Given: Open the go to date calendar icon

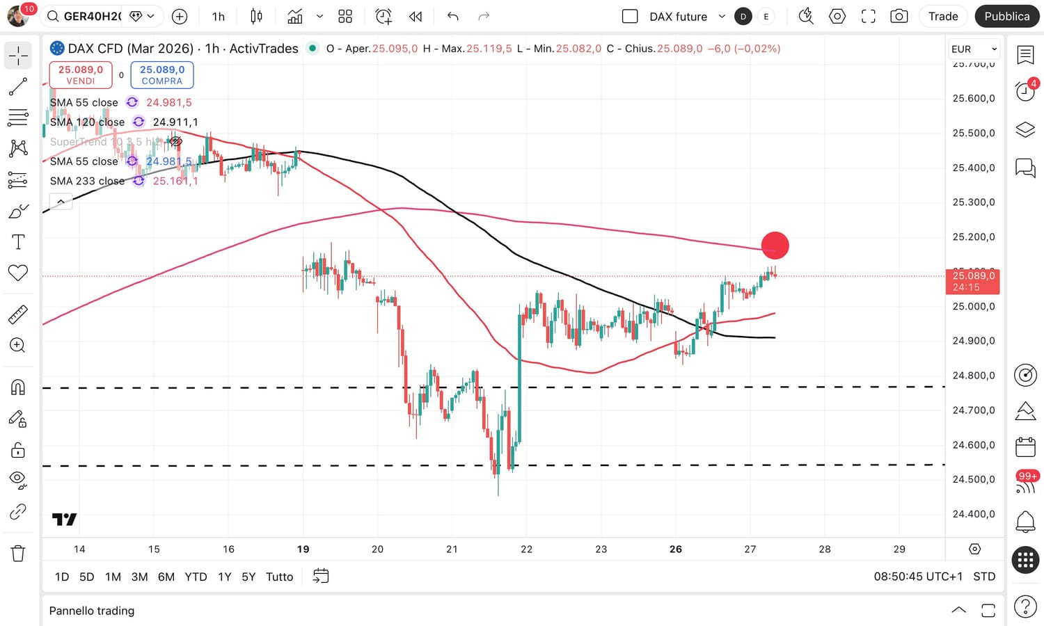Looking at the screenshot, I should click(321, 576).
